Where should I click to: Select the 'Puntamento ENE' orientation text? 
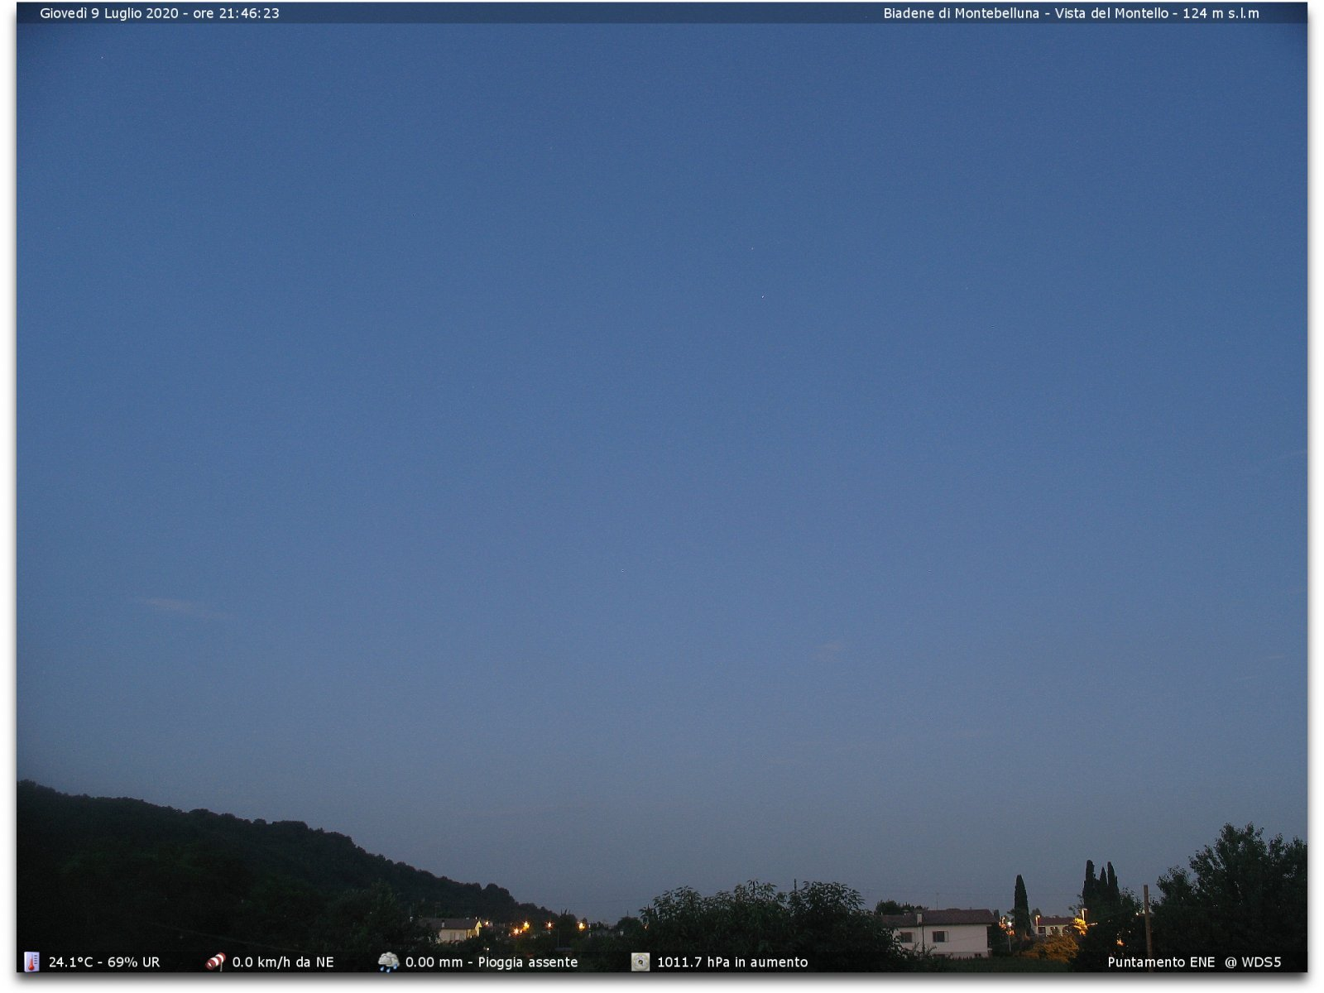point(1161,962)
